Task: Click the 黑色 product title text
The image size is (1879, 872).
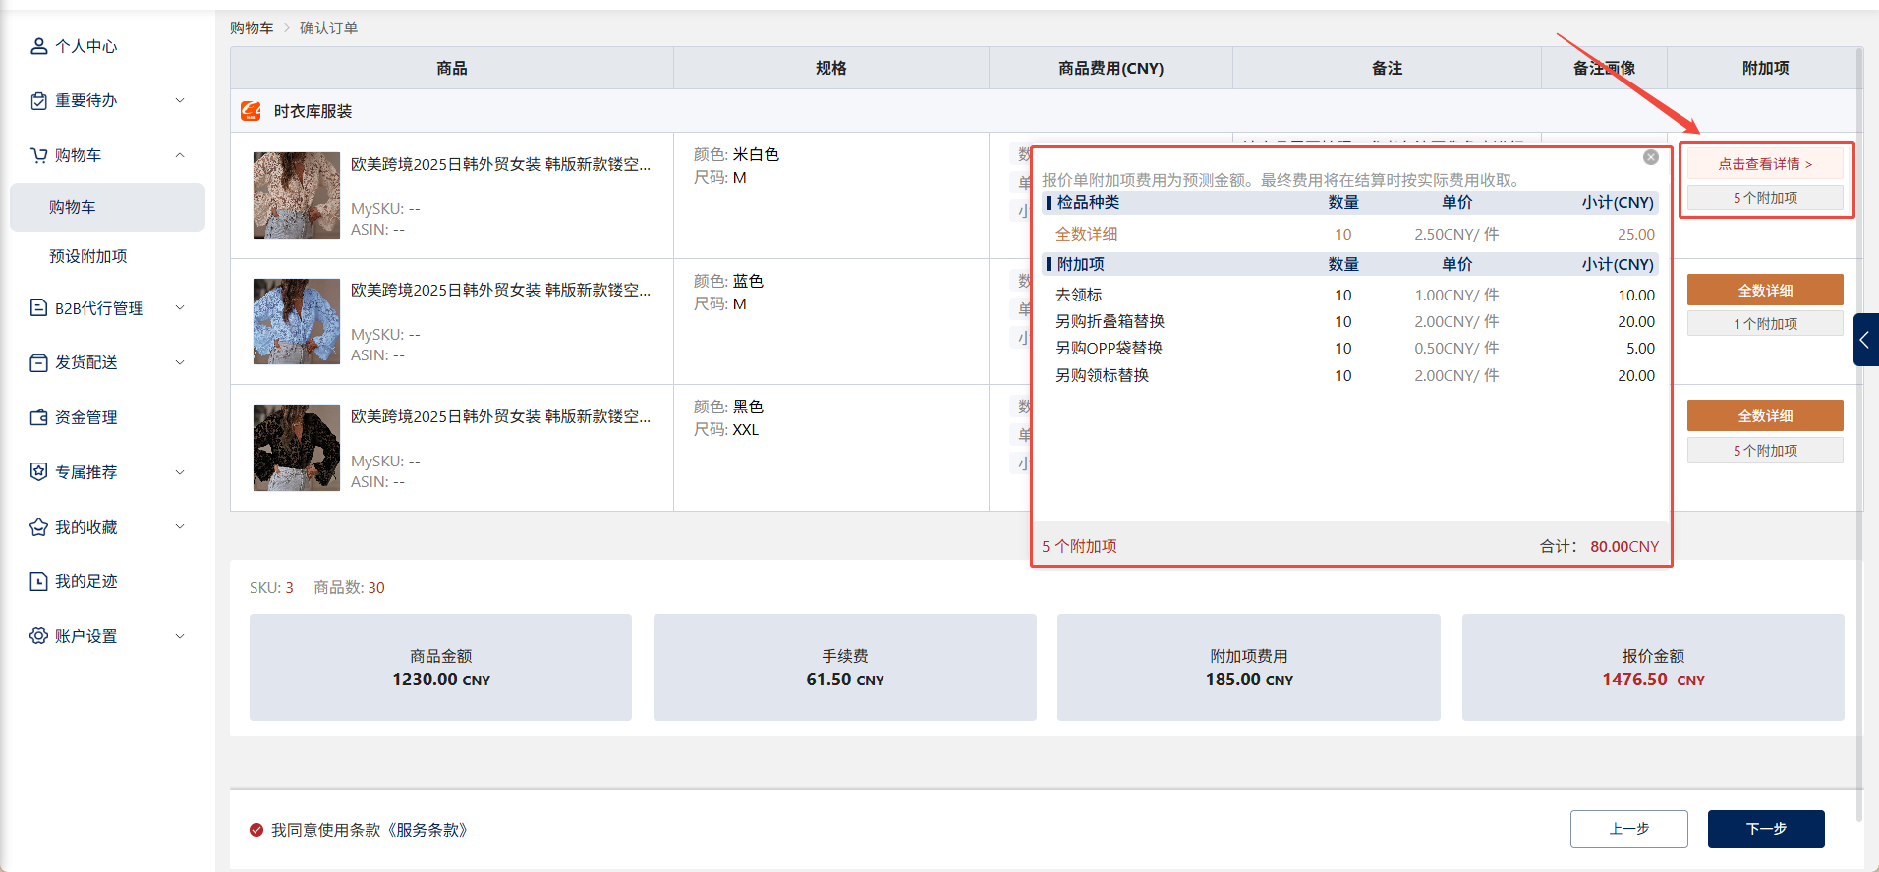Action: [x=500, y=416]
